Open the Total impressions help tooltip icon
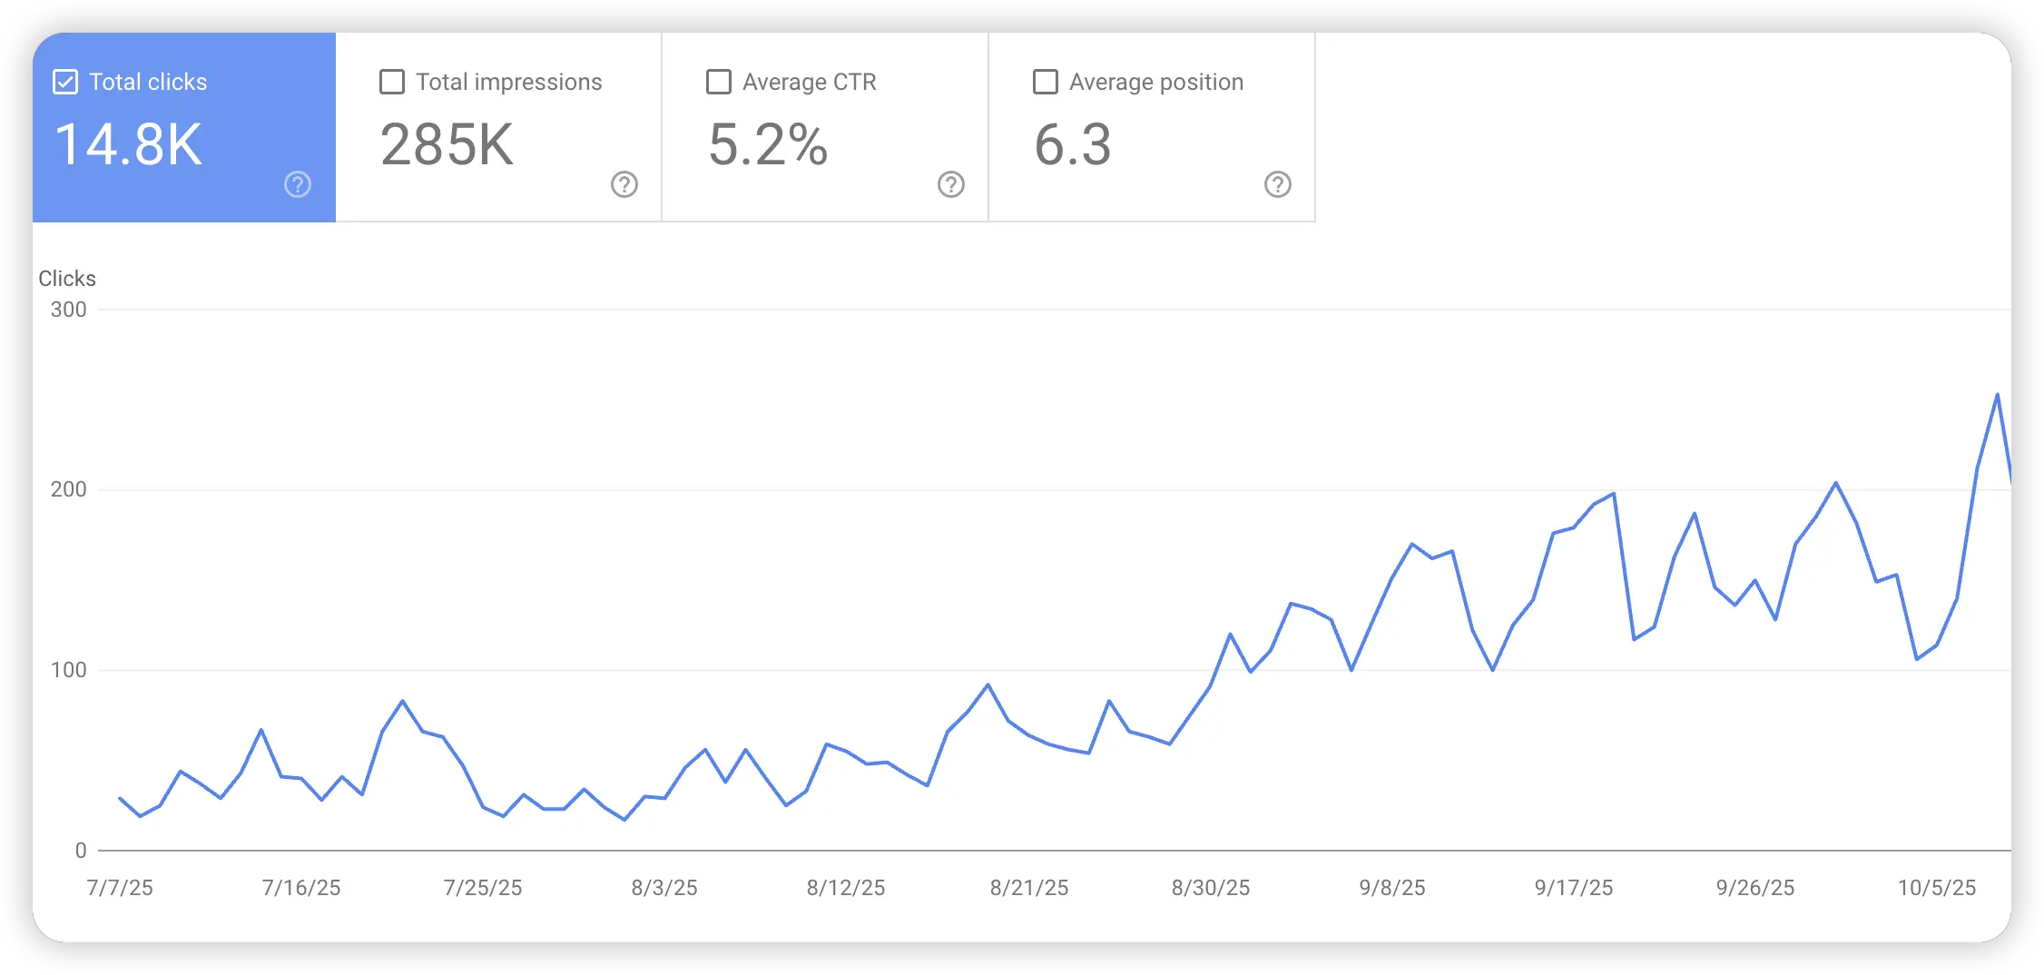The image size is (2044, 975). pyautogui.click(x=623, y=184)
